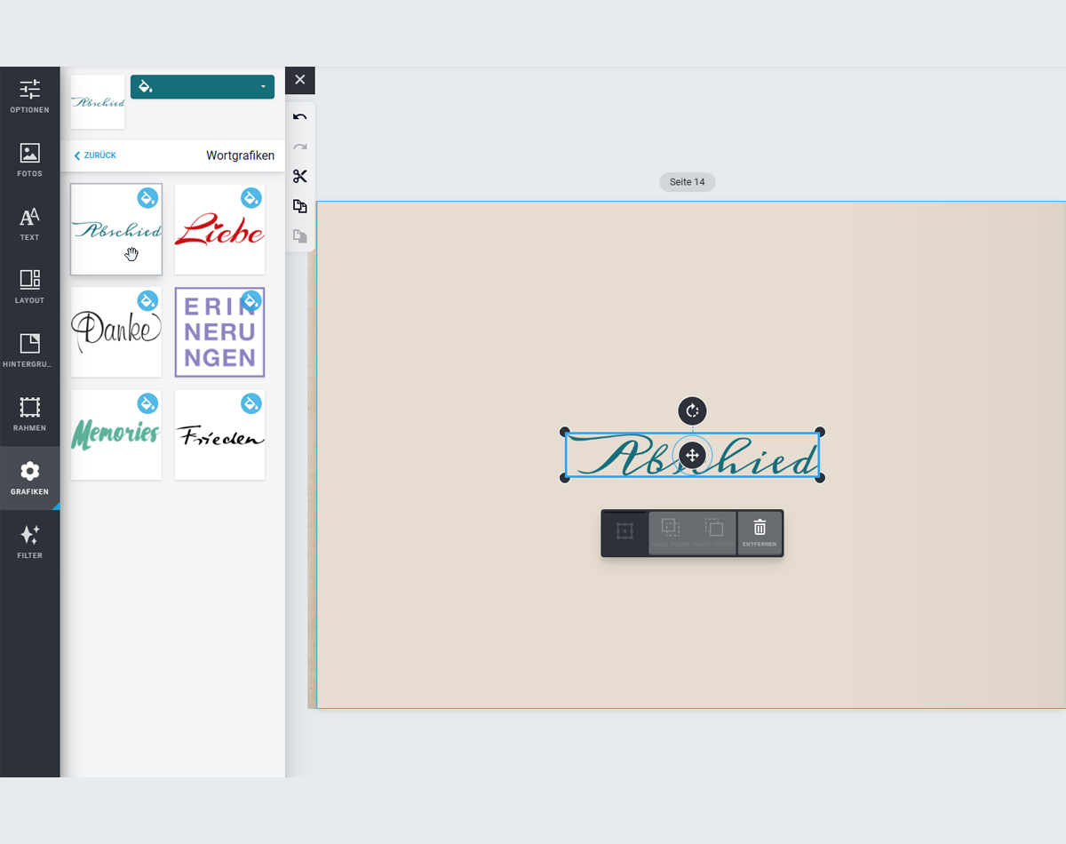Click paint bucket badge on Memories graphic

147,403
